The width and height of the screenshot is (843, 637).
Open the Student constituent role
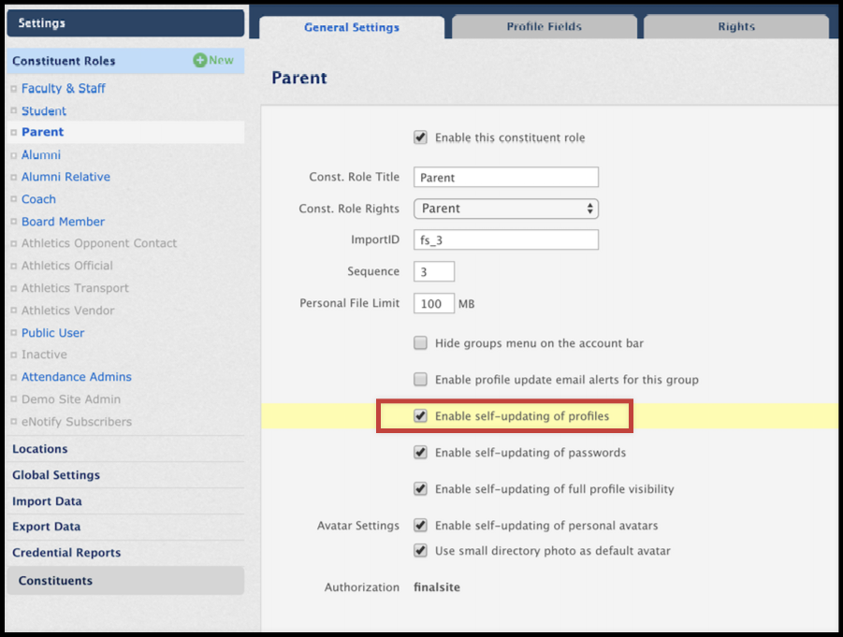(44, 110)
